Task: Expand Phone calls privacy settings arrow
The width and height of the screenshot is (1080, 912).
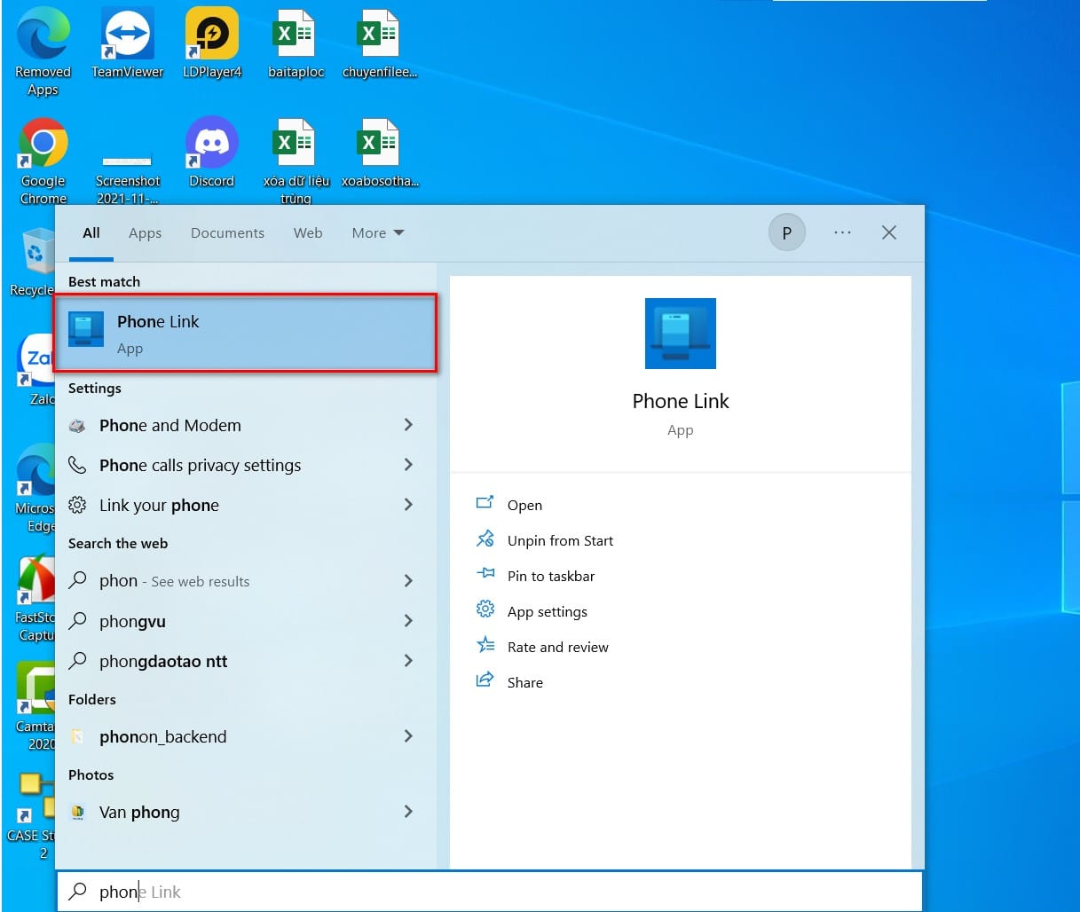Action: click(408, 465)
